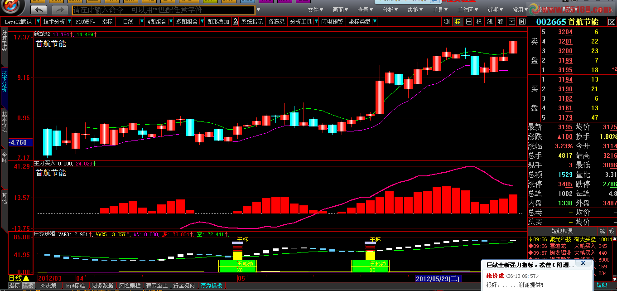Select the 青云至上 bottom tab
Image resolution: width=617 pixels, height=291 pixels.
[x=157, y=286]
